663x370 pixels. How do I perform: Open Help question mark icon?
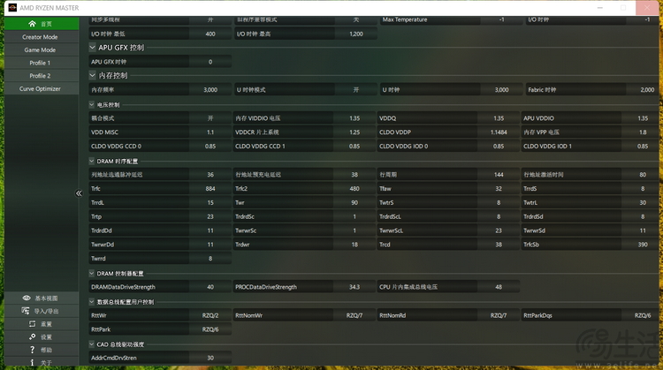point(32,350)
